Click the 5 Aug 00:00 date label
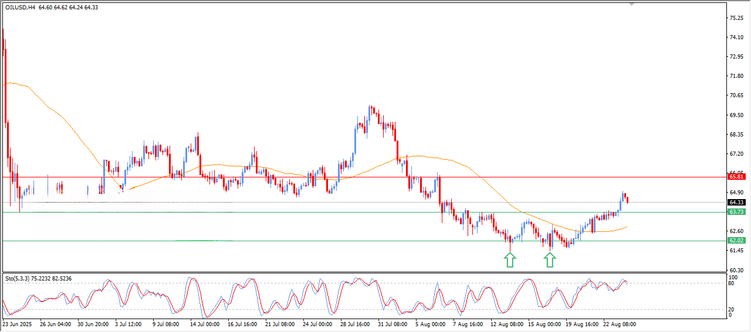Image resolution: width=751 pixels, height=332 pixels. [x=429, y=324]
